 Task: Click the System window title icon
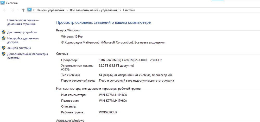tap(3, 3)
